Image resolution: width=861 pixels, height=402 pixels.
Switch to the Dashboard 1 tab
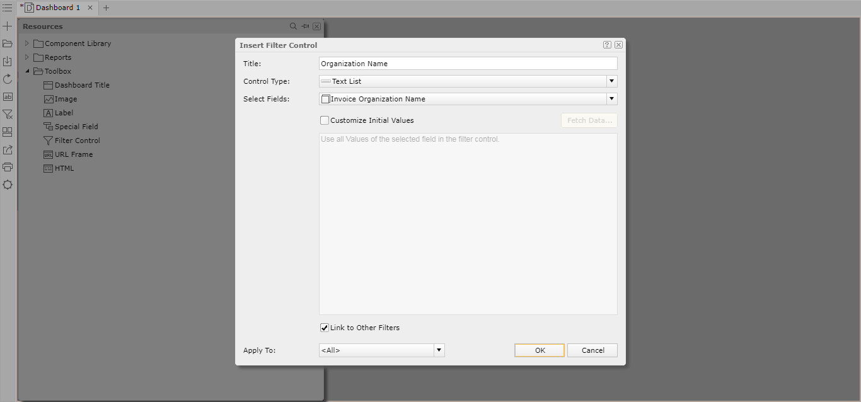tap(57, 8)
